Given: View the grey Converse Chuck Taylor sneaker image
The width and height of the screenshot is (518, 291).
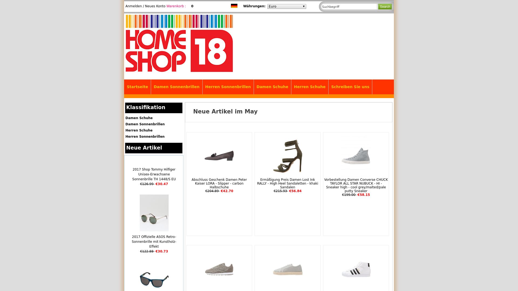Looking at the screenshot, I should point(356,156).
